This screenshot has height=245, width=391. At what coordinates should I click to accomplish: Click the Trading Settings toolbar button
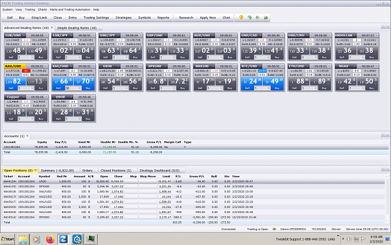(96, 18)
